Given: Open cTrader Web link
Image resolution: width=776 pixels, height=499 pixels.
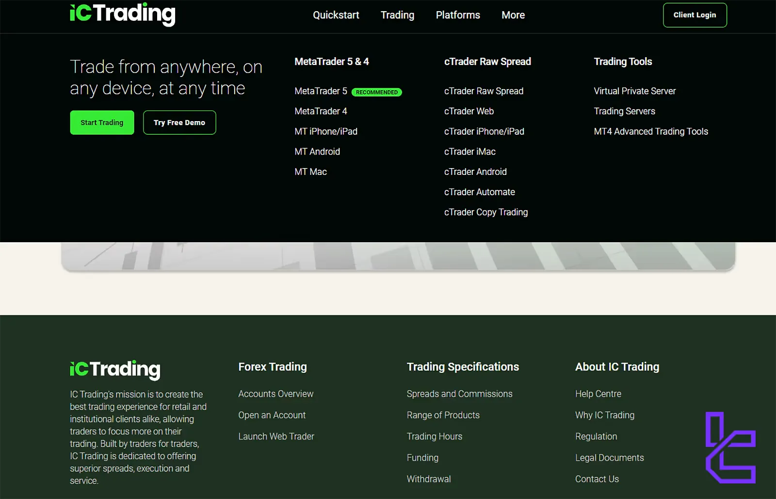Looking at the screenshot, I should [469, 111].
